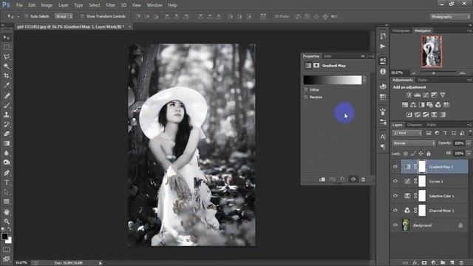Open the Move tool preset picker arrow
Viewport: 473px width, 266px height.
[x=18, y=16]
